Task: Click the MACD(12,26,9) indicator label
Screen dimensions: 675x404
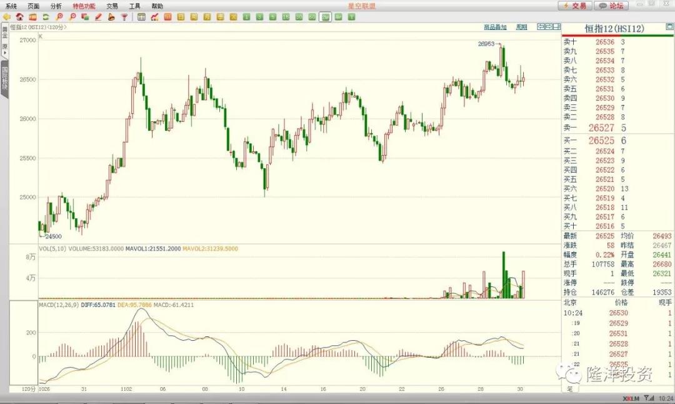Action: click(59, 305)
